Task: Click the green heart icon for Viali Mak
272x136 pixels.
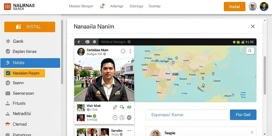Action: [x=129, y=107]
